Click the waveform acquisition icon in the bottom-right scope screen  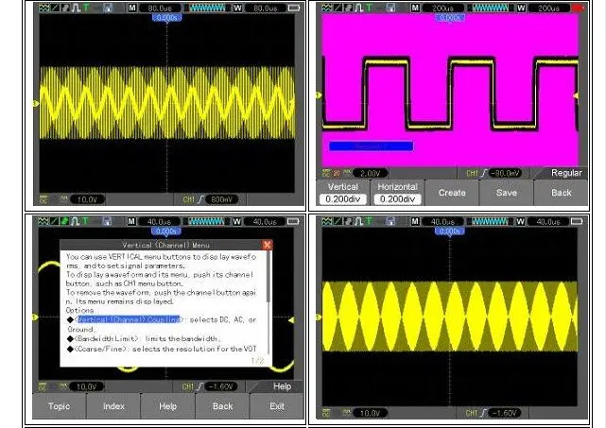(327, 221)
